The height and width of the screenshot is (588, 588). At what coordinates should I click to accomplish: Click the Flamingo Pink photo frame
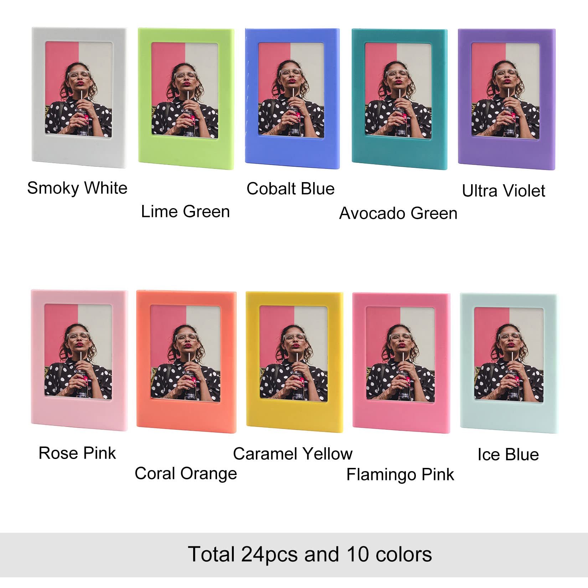pyautogui.click(x=401, y=362)
